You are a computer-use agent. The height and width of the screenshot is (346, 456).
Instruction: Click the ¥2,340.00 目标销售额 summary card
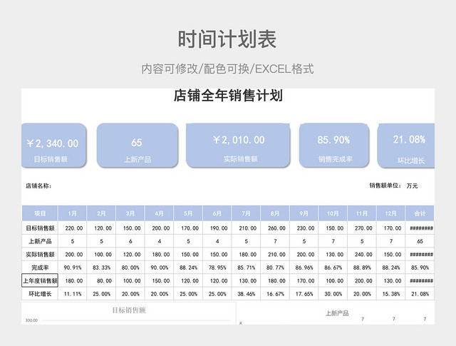point(54,146)
